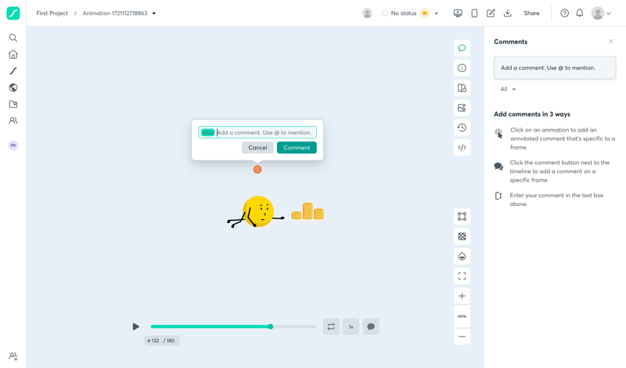
Task: Open the notifications bell
Action: (580, 13)
